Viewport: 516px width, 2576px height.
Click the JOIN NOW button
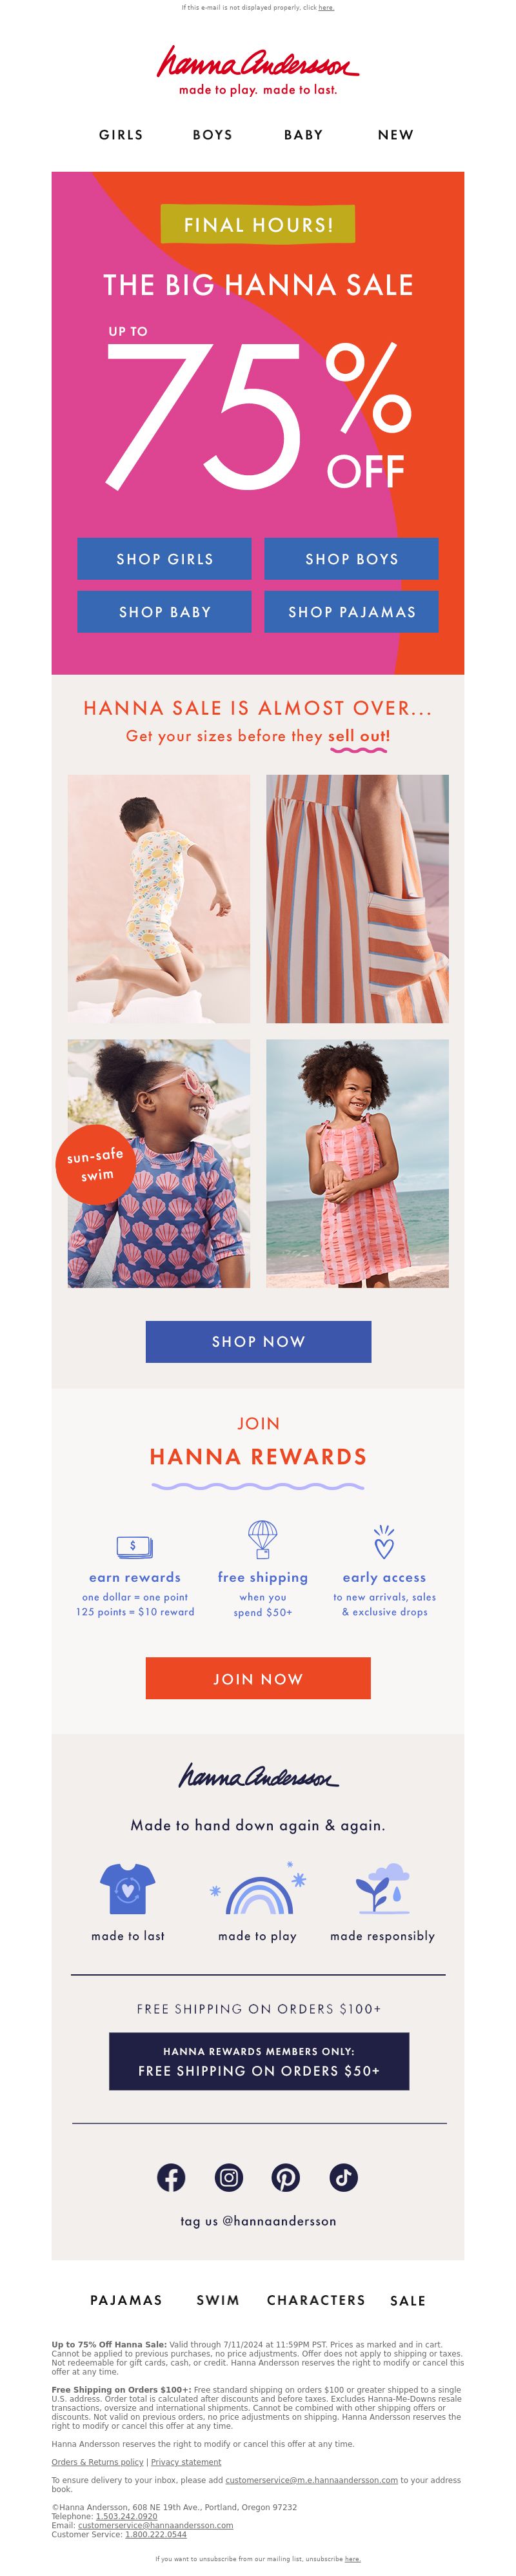[258, 1679]
